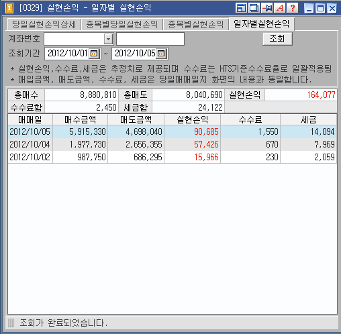341x334 pixels.
Task: Click the 총매도 summary label
Action: coord(136,95)
